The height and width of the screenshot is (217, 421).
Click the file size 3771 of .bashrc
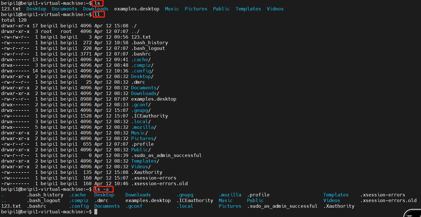point(86,54)
